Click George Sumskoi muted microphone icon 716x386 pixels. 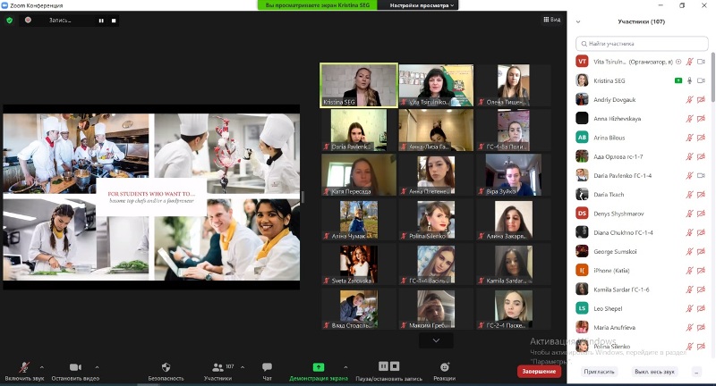tap(689, 252)
